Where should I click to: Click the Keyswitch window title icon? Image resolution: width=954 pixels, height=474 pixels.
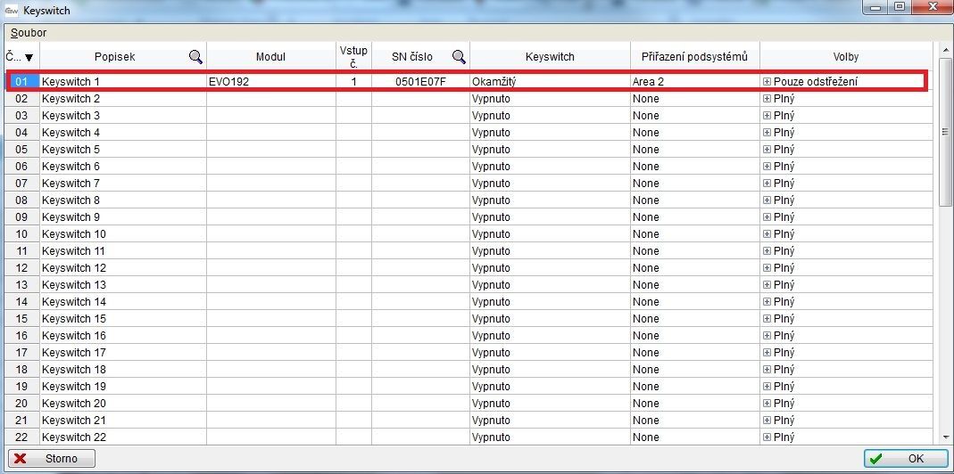(12, 11)
